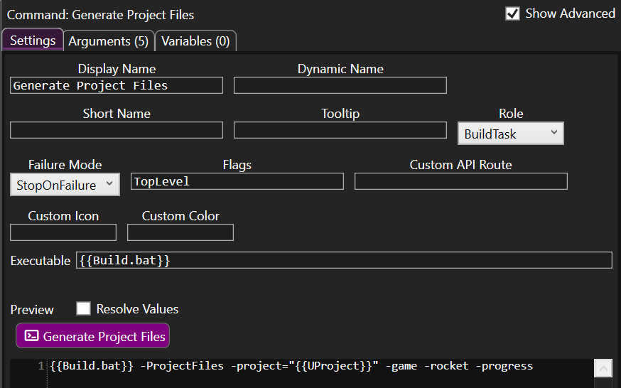Screen dimensions: 621x388
Task: Enable the Resolve Values checkbox
Action: click(83, 308)
